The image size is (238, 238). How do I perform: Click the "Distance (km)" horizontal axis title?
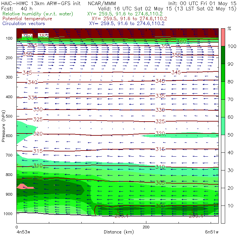(x=119, y=232)
